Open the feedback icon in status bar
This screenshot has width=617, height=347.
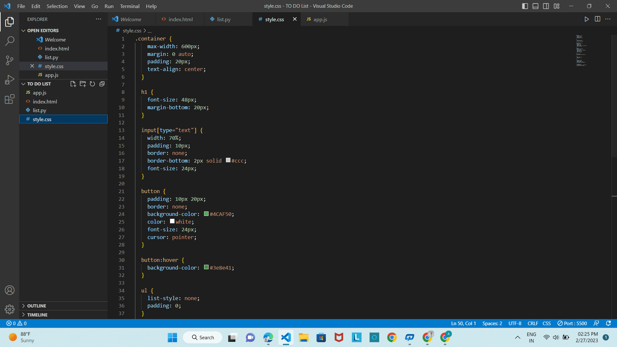click(596, 323)
